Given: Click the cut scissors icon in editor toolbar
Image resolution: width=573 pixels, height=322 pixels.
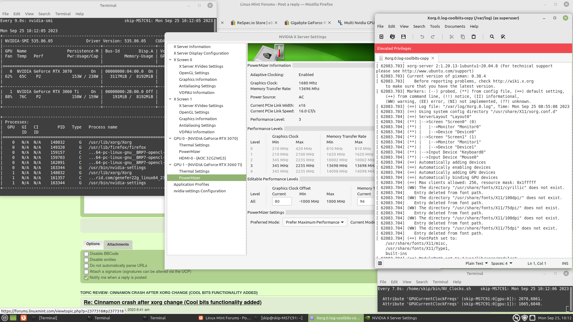Looking at the screenshot, I should click(x=452, y=37).
